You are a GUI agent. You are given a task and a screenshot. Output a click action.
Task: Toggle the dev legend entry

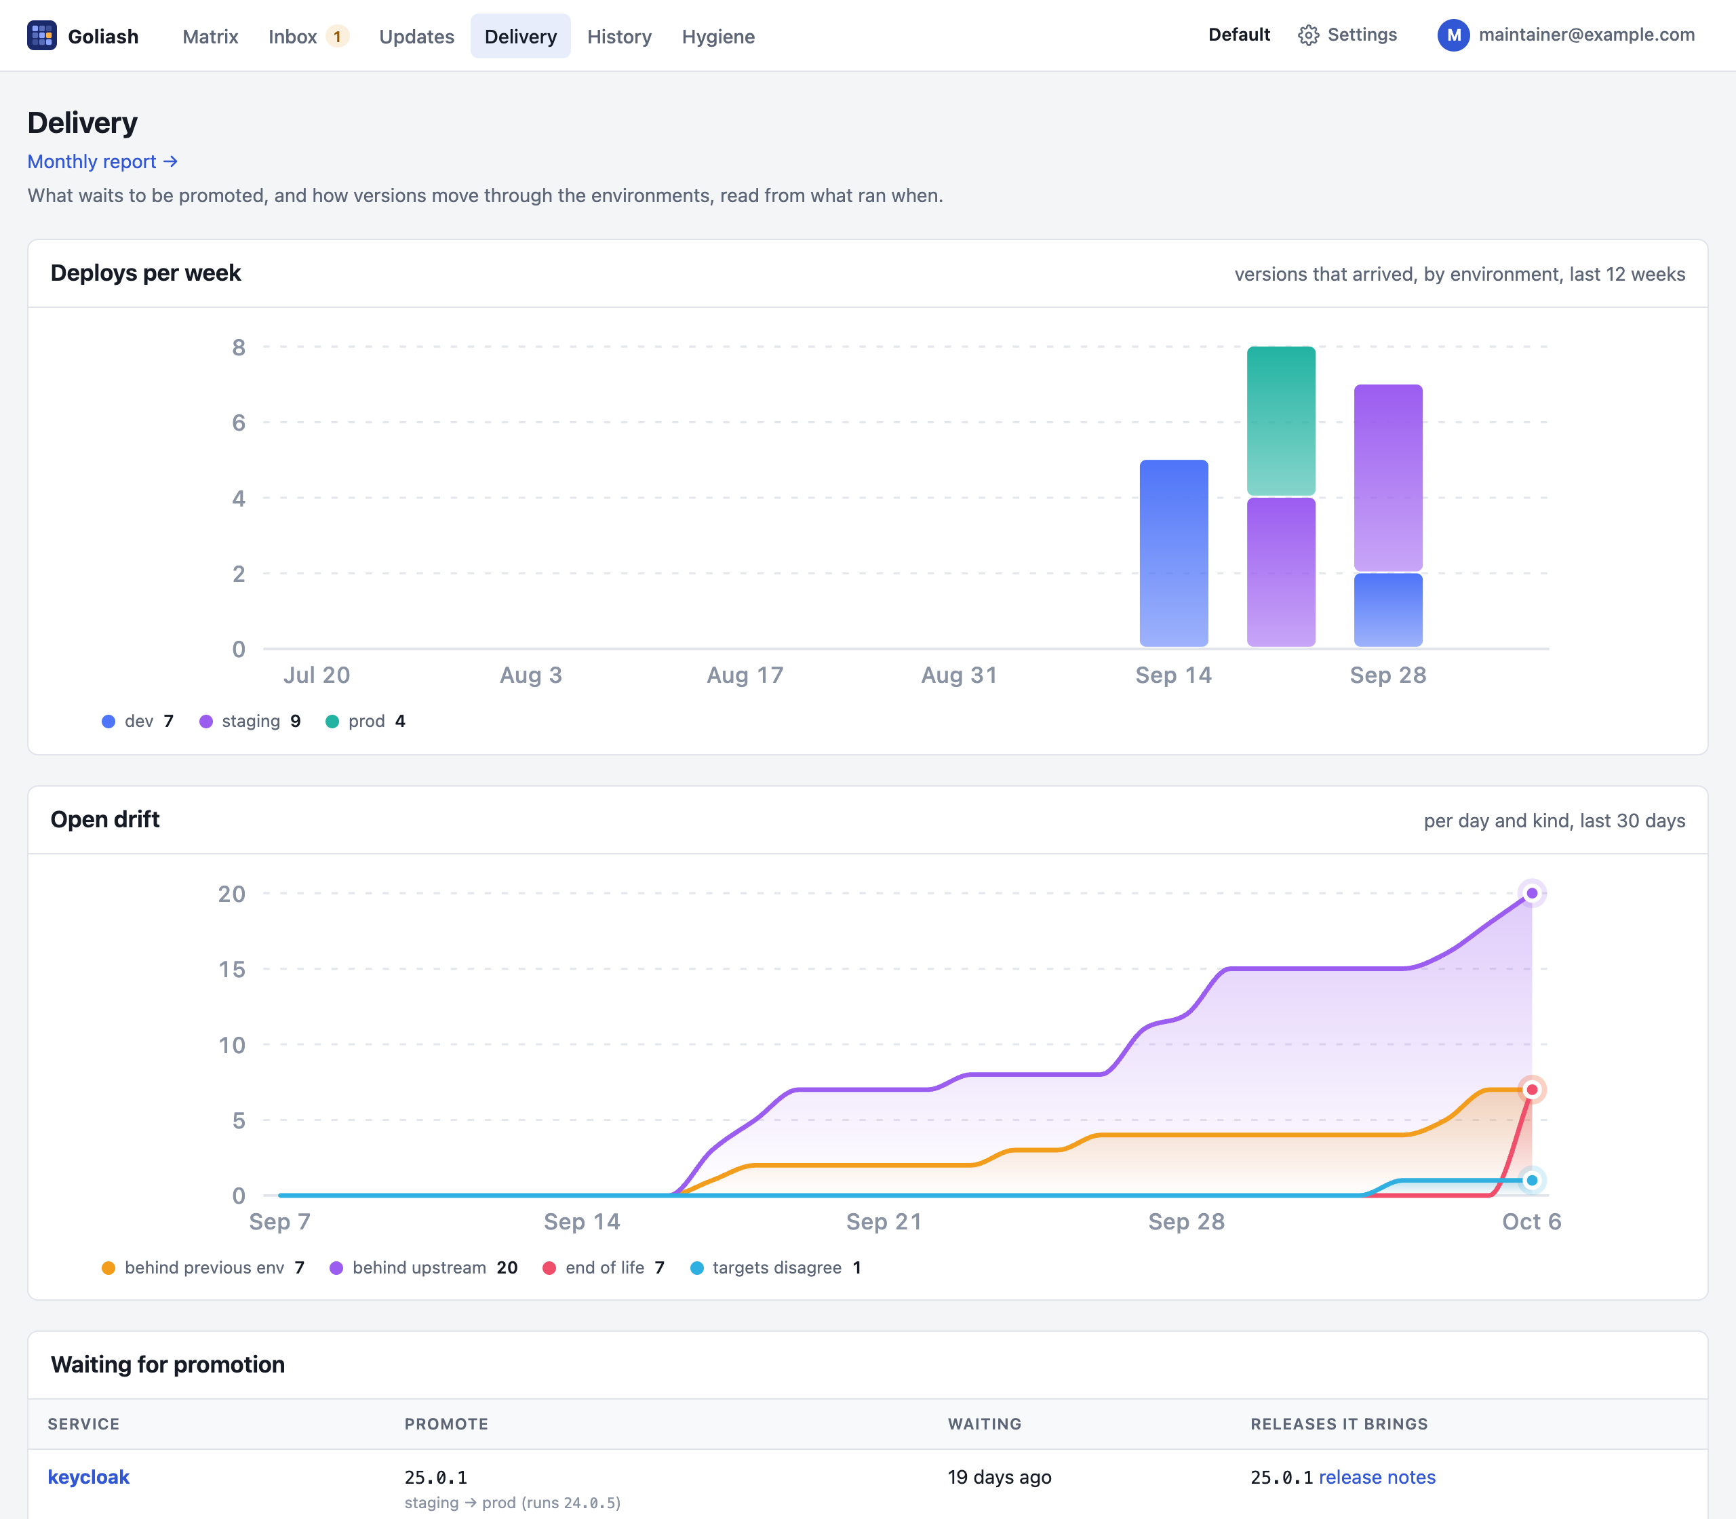pos(138,722)
